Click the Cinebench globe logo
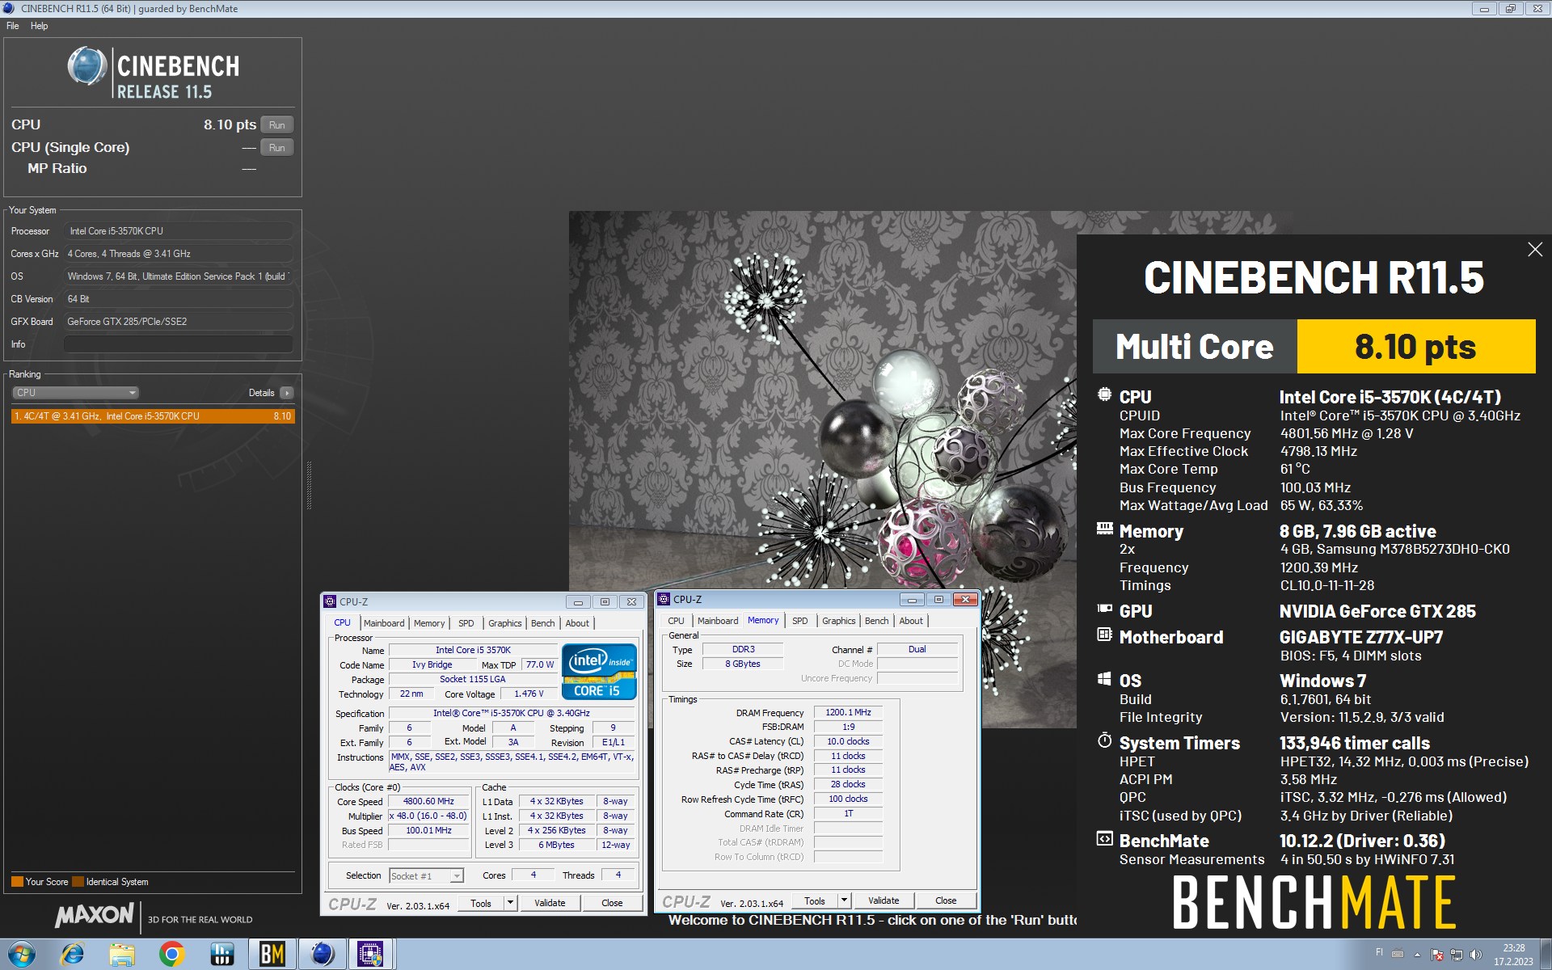 tap(86, 66)
